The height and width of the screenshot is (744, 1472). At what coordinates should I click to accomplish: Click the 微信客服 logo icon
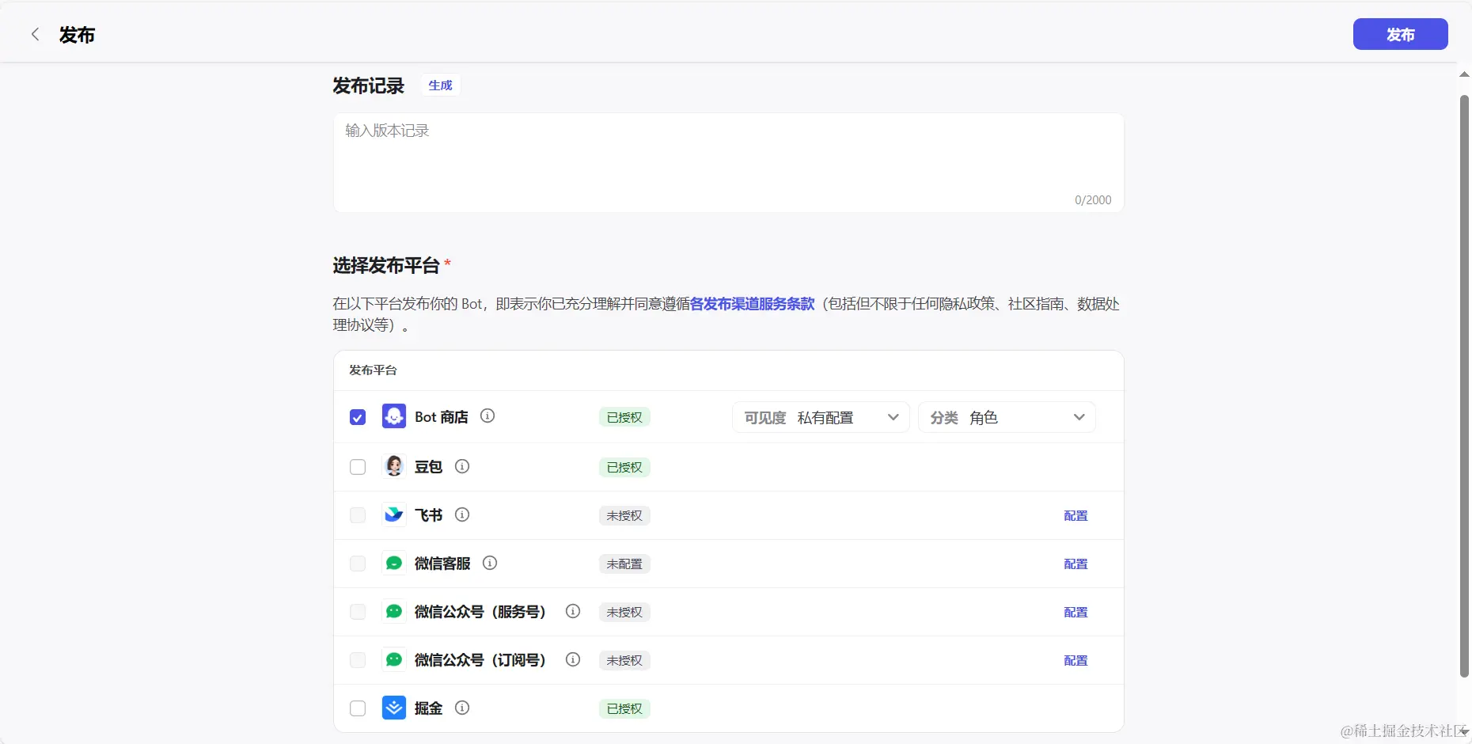click(394, 563)
